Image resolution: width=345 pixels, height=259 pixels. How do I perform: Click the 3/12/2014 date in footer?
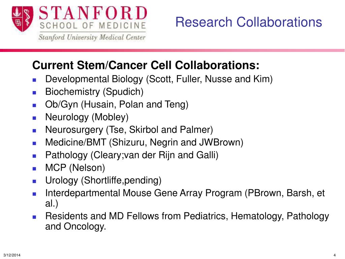tap(12, 255)
